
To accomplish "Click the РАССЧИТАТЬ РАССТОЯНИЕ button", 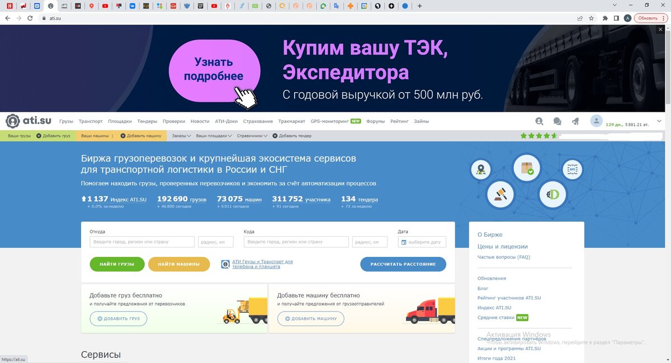I will [403, 264].
